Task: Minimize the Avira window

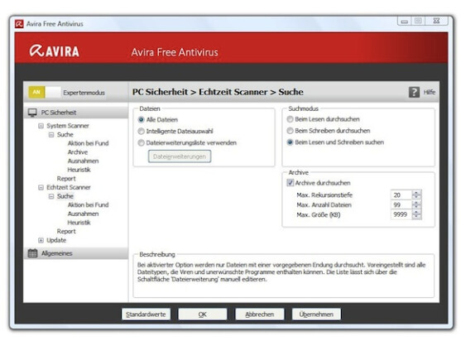Action: (405, 22)
